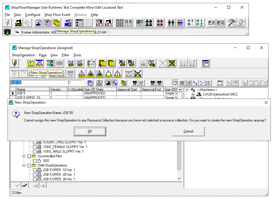This screenshot has width=278, height=202.
Task: Check the JOB 5 OPER. 30 Ver. 1 box
Action: tap(35, 179)
